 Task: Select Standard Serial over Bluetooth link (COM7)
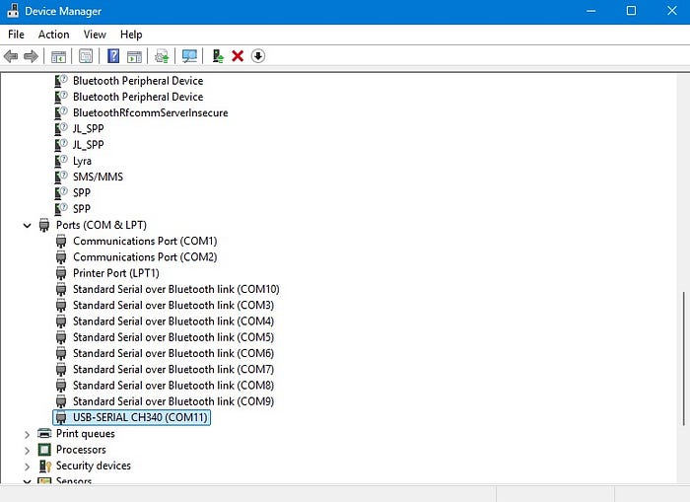coord(173,369)
